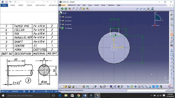Select the Rotate view tool

139,87
